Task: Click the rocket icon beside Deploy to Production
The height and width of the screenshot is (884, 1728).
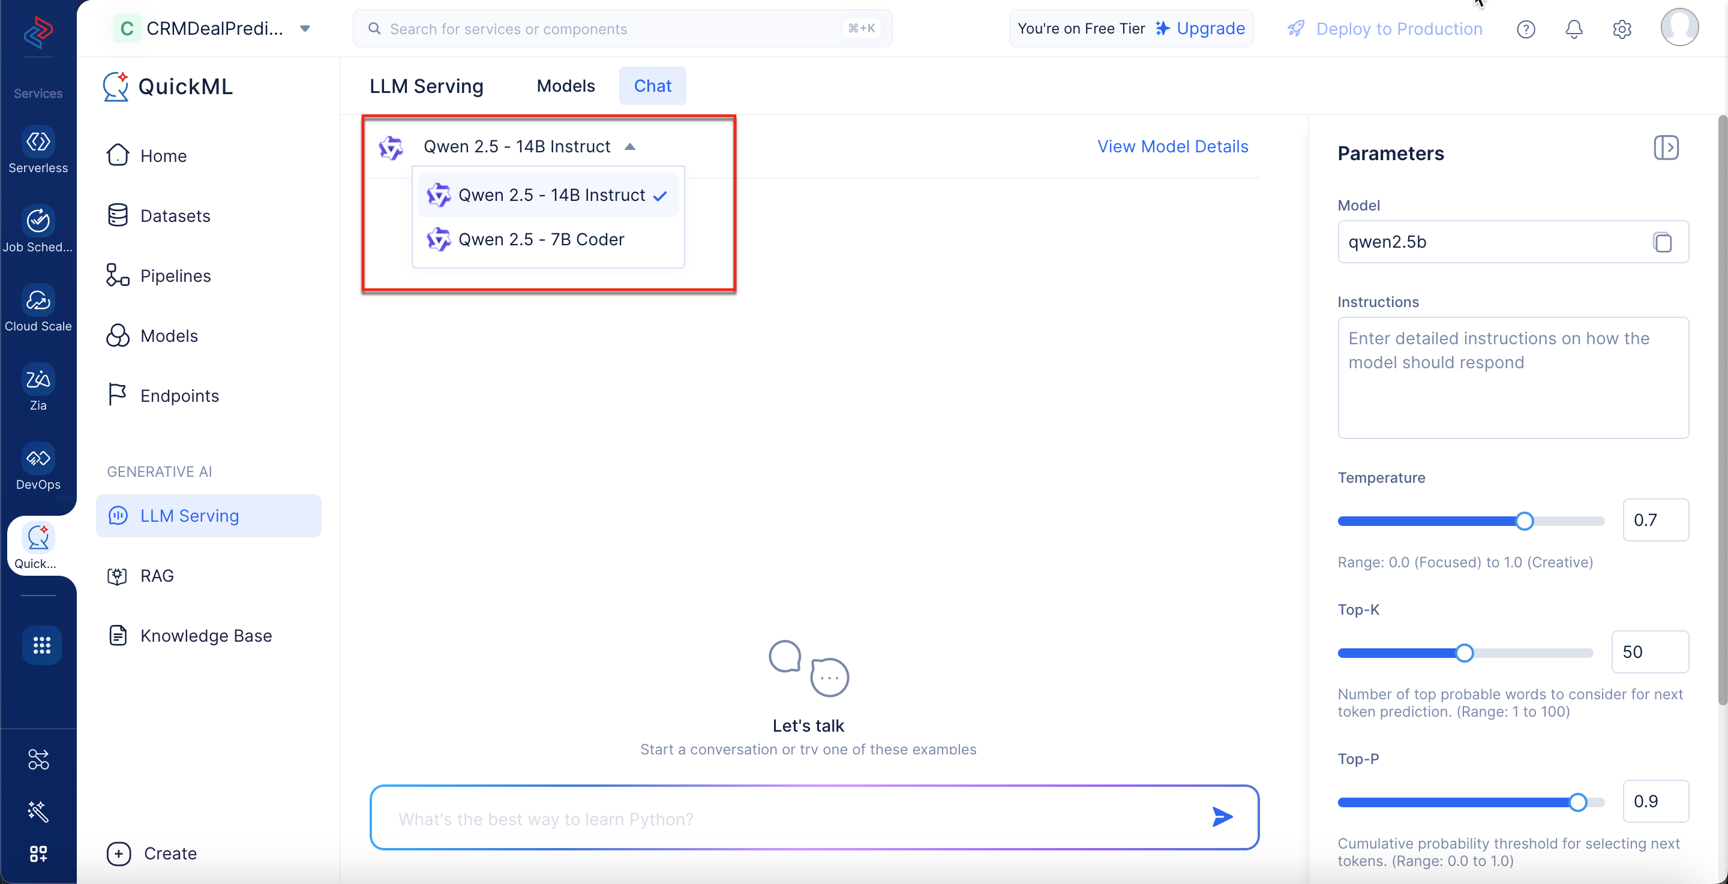Action: (x=1296, y=28)
